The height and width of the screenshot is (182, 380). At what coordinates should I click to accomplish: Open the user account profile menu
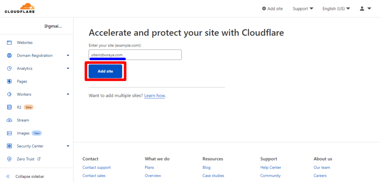click(x=365, y=9)
